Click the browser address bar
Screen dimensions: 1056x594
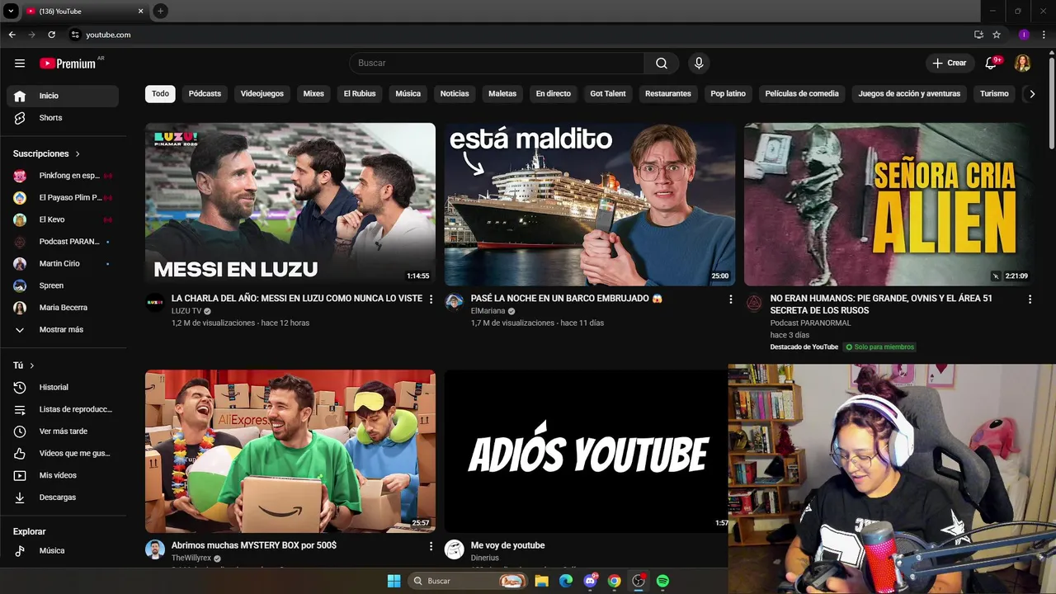coord(520,35)
